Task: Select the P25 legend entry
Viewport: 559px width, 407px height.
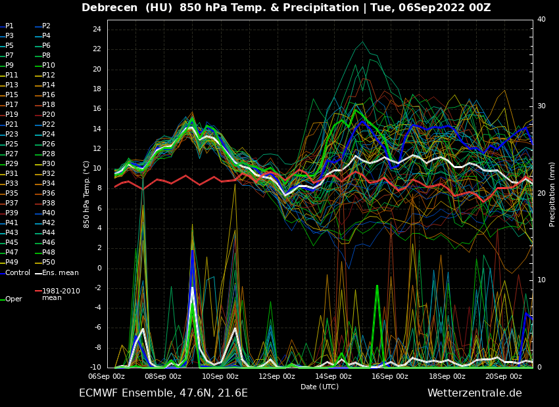Action: click(x=12, y=144)
